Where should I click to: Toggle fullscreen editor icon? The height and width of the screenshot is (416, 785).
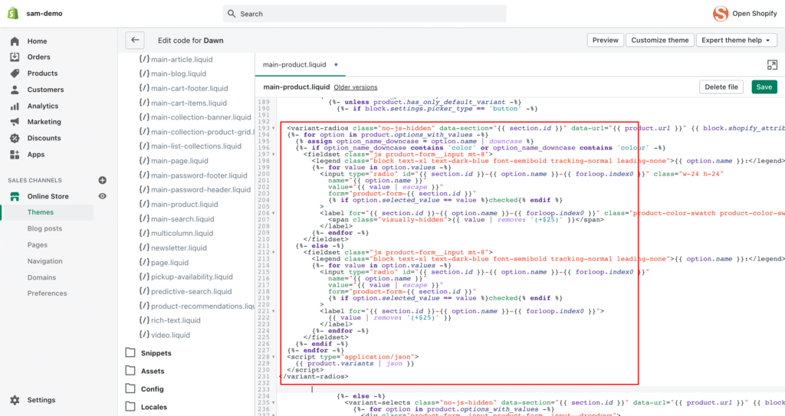772,64
